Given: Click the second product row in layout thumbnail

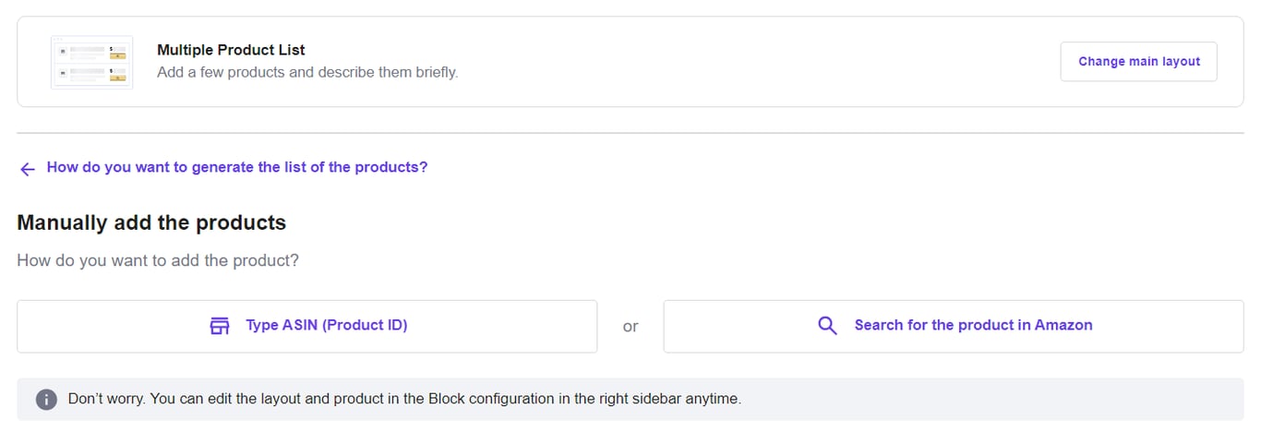Looking at the screenshot, I should (x=83, y=74).
